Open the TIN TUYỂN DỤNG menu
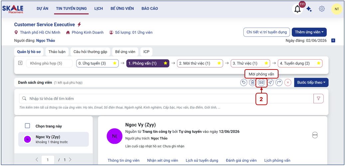This screenshot has height=166, width=345. 71,9
